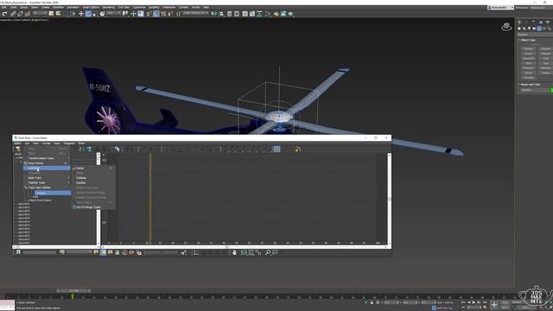553x311 pixels.
Task: Open the Layer Explorer icon
Action: 237,14
